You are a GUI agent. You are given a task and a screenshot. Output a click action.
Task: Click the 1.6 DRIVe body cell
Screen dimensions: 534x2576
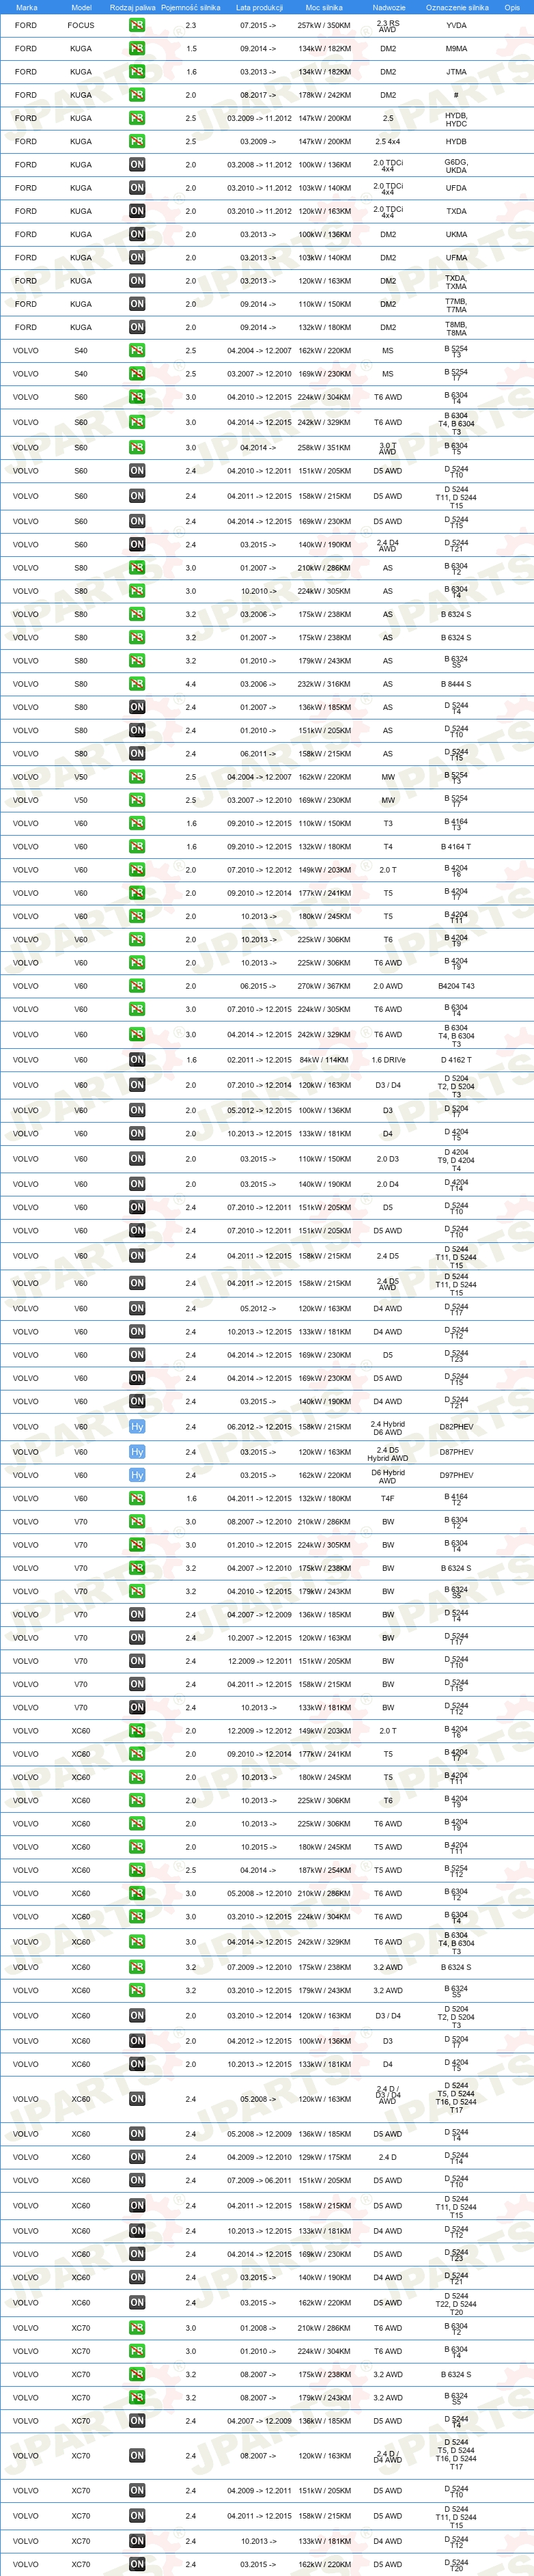click(x=388, y=1060)
